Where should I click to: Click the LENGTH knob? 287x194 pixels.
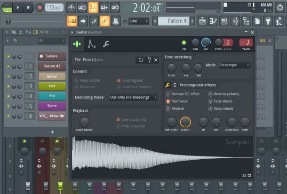coord(185,122)
